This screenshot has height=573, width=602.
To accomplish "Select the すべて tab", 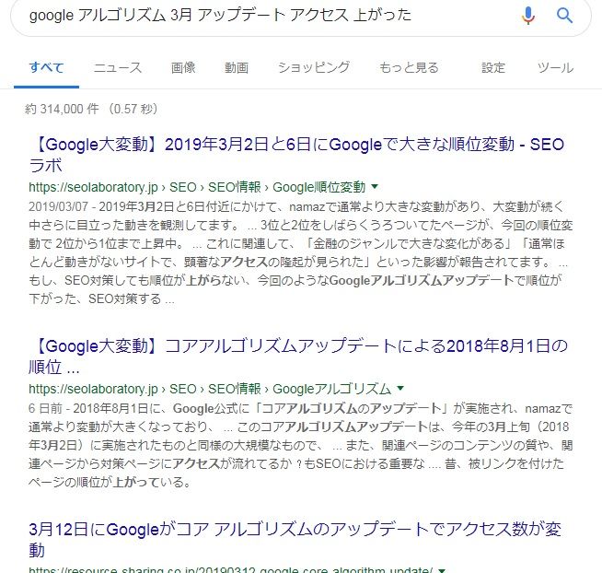I will (46, 67).
